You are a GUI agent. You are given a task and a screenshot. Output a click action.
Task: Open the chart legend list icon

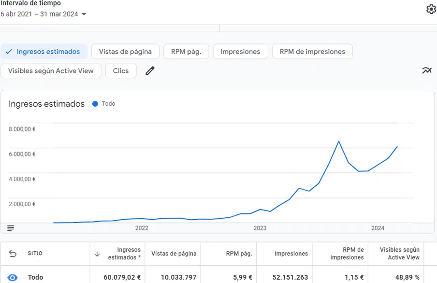(x=11, y=228)
